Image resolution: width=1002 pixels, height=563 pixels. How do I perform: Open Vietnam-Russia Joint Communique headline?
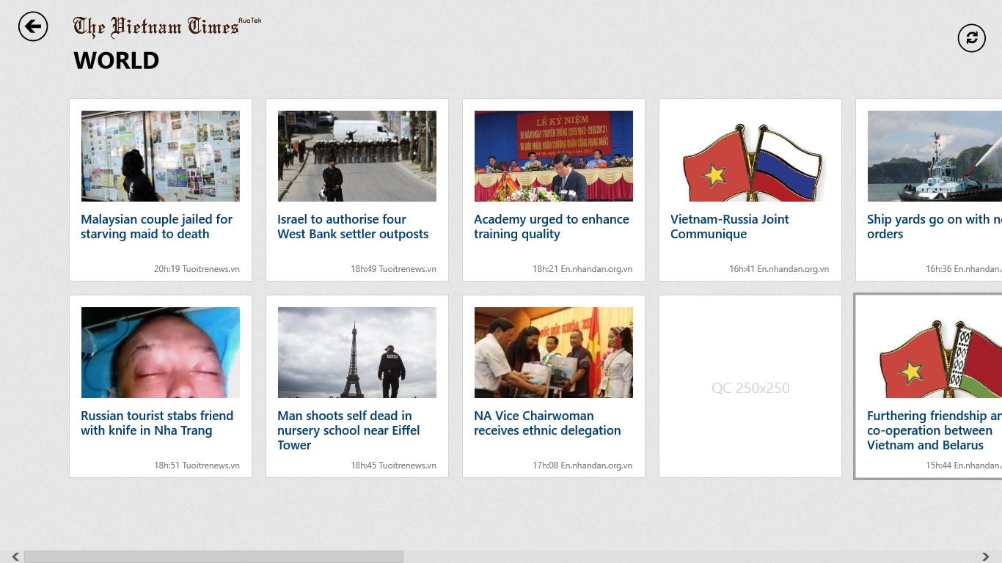click(x=729, y=227)
